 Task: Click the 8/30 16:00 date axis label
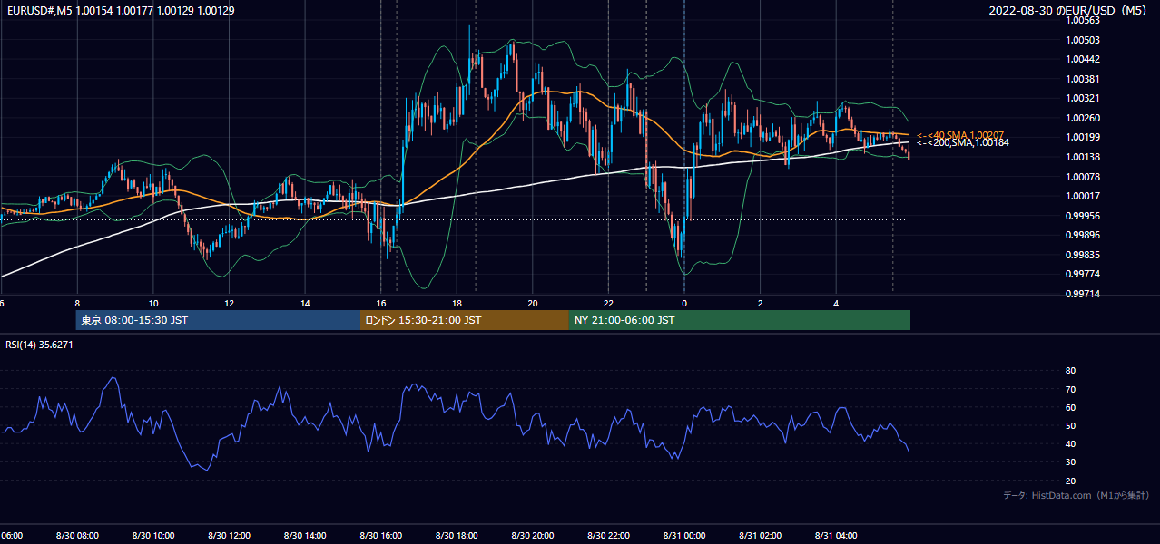(381, 536)
